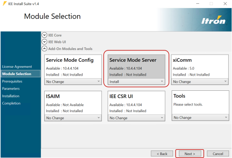Open the xiComm No Change dropdown
Image resolution: width=232 pixels, height=158 pixels.
click(x=200, y=82)
